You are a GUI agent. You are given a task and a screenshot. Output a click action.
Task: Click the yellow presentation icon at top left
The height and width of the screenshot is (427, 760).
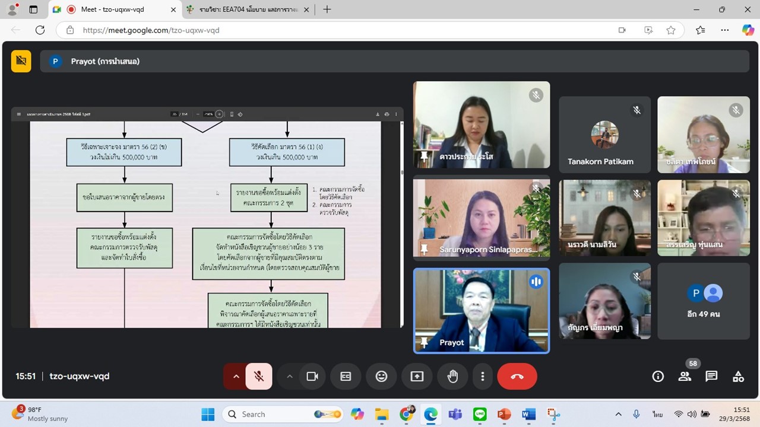click(21, 60)
